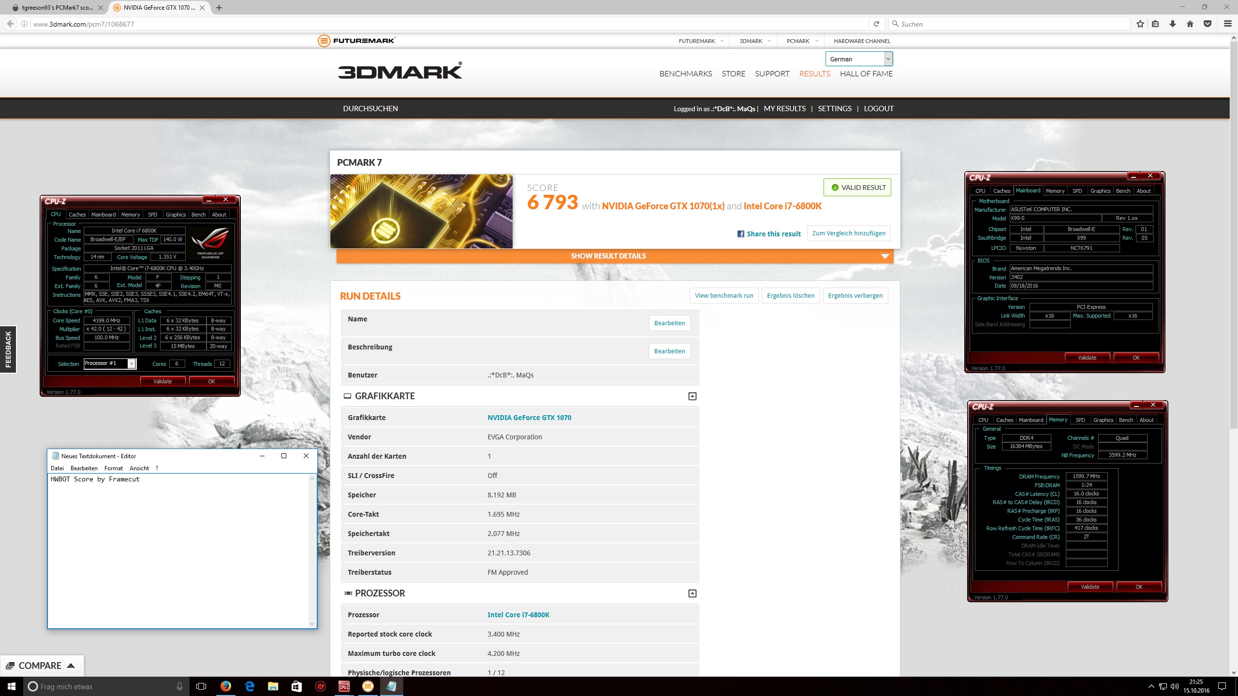This screenshot has width=1238, height=696.
Task: Click the Facebook share icon
Action: [740, 234]
